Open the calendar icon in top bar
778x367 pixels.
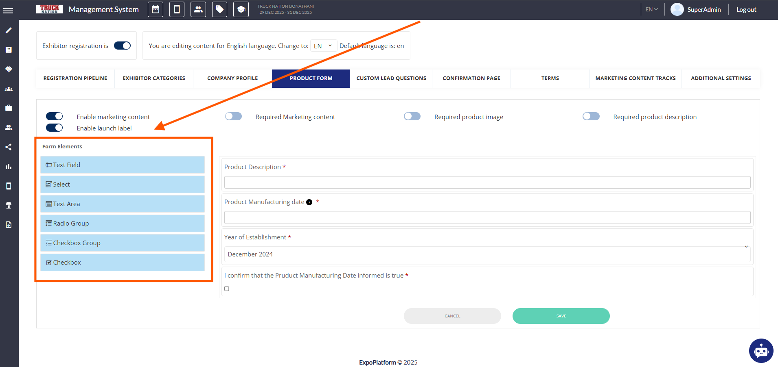click(x=156, y=9)
